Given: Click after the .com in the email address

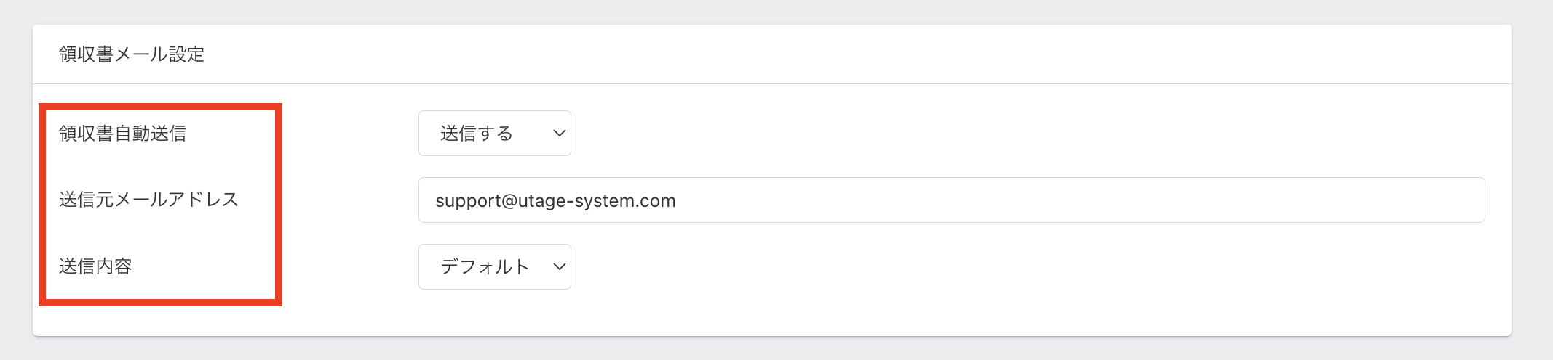Looking at the screenshot, I should coord(678,200).
